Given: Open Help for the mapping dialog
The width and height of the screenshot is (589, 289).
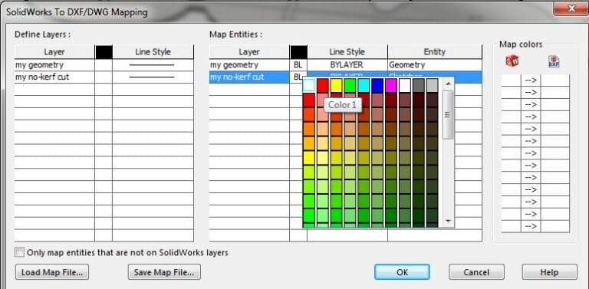Looking at the screenshot, I should tap(550, 272).
